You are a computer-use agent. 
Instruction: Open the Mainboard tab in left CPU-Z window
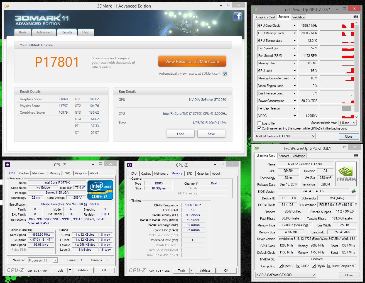tap(39, 173)
